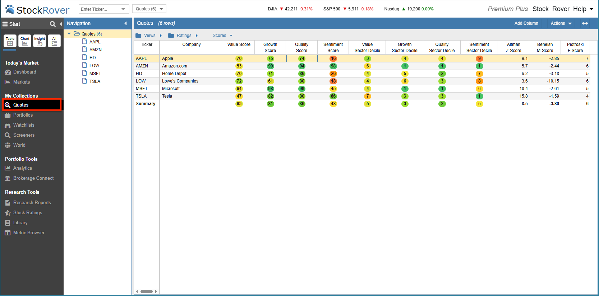This screenshot has height=296, width=599.
Task: Click the horizontal scrollbar thumb
Action: tap(147, 291)
